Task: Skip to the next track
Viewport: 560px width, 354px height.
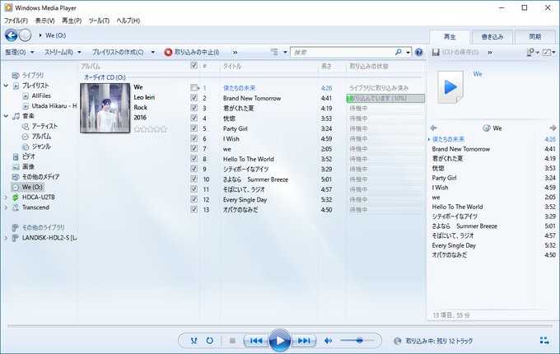Action: [x=304, y=341]
